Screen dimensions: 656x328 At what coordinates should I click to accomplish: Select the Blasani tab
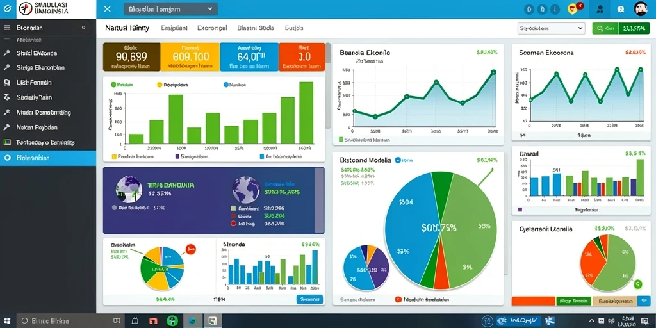256,28
